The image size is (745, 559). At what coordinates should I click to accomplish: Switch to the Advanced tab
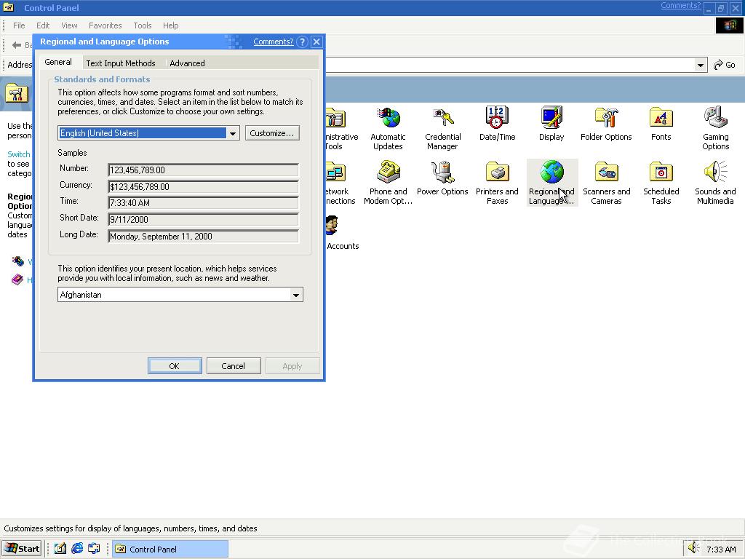(x=187, y=63)
